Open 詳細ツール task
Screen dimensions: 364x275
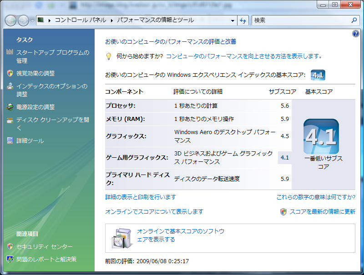[30, 141]
